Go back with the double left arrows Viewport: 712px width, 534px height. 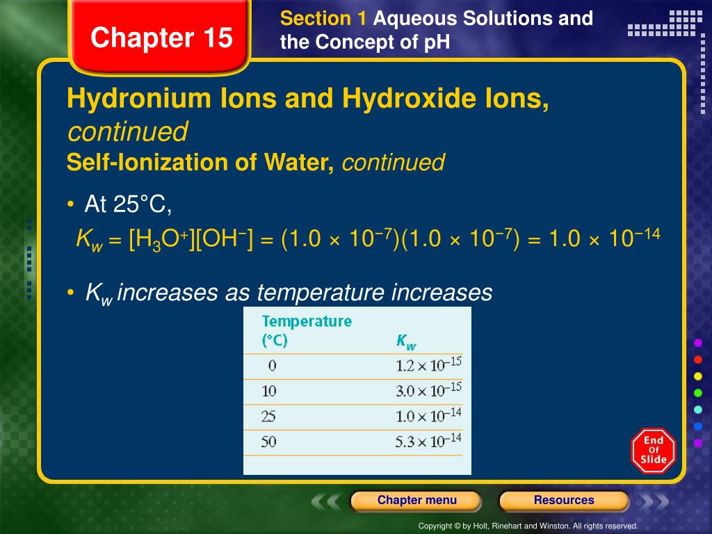(x=326, y=501)
